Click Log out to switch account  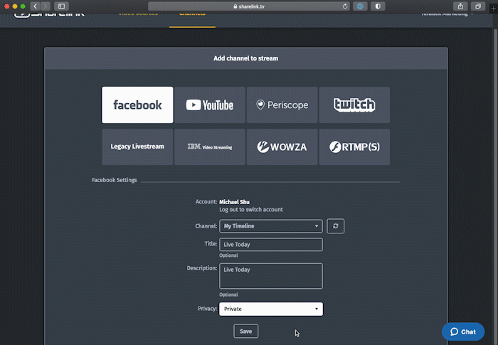250,210
